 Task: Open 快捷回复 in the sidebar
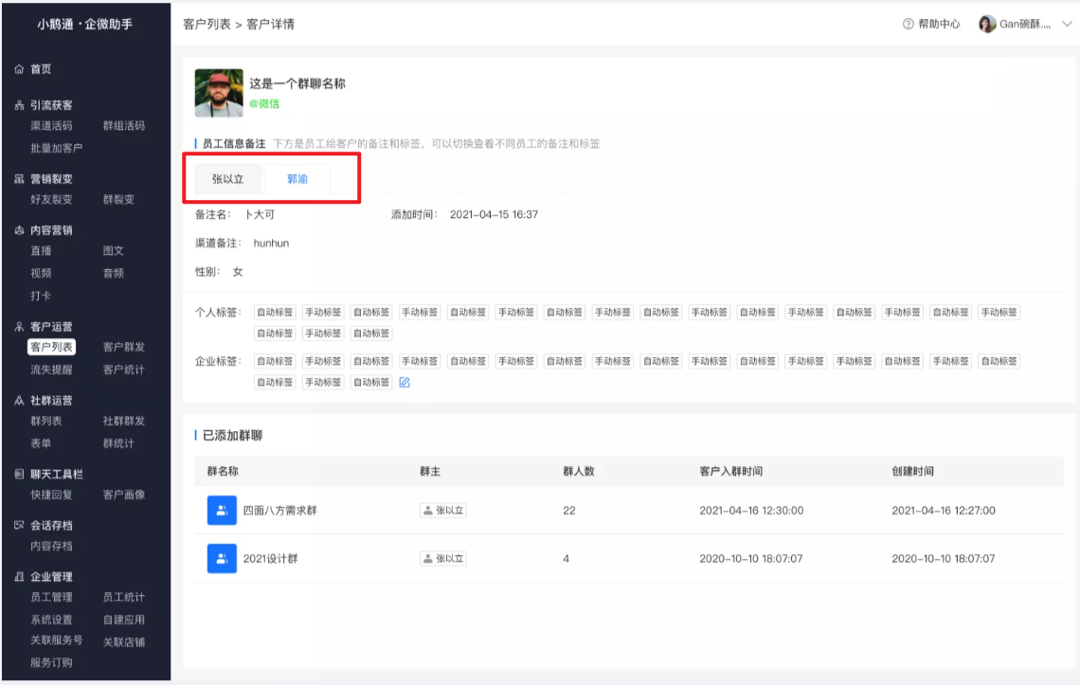51,495
